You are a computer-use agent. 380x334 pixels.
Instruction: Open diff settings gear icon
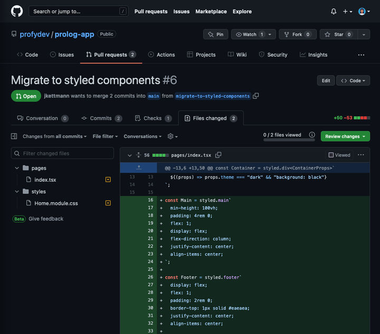click(172, 136)
